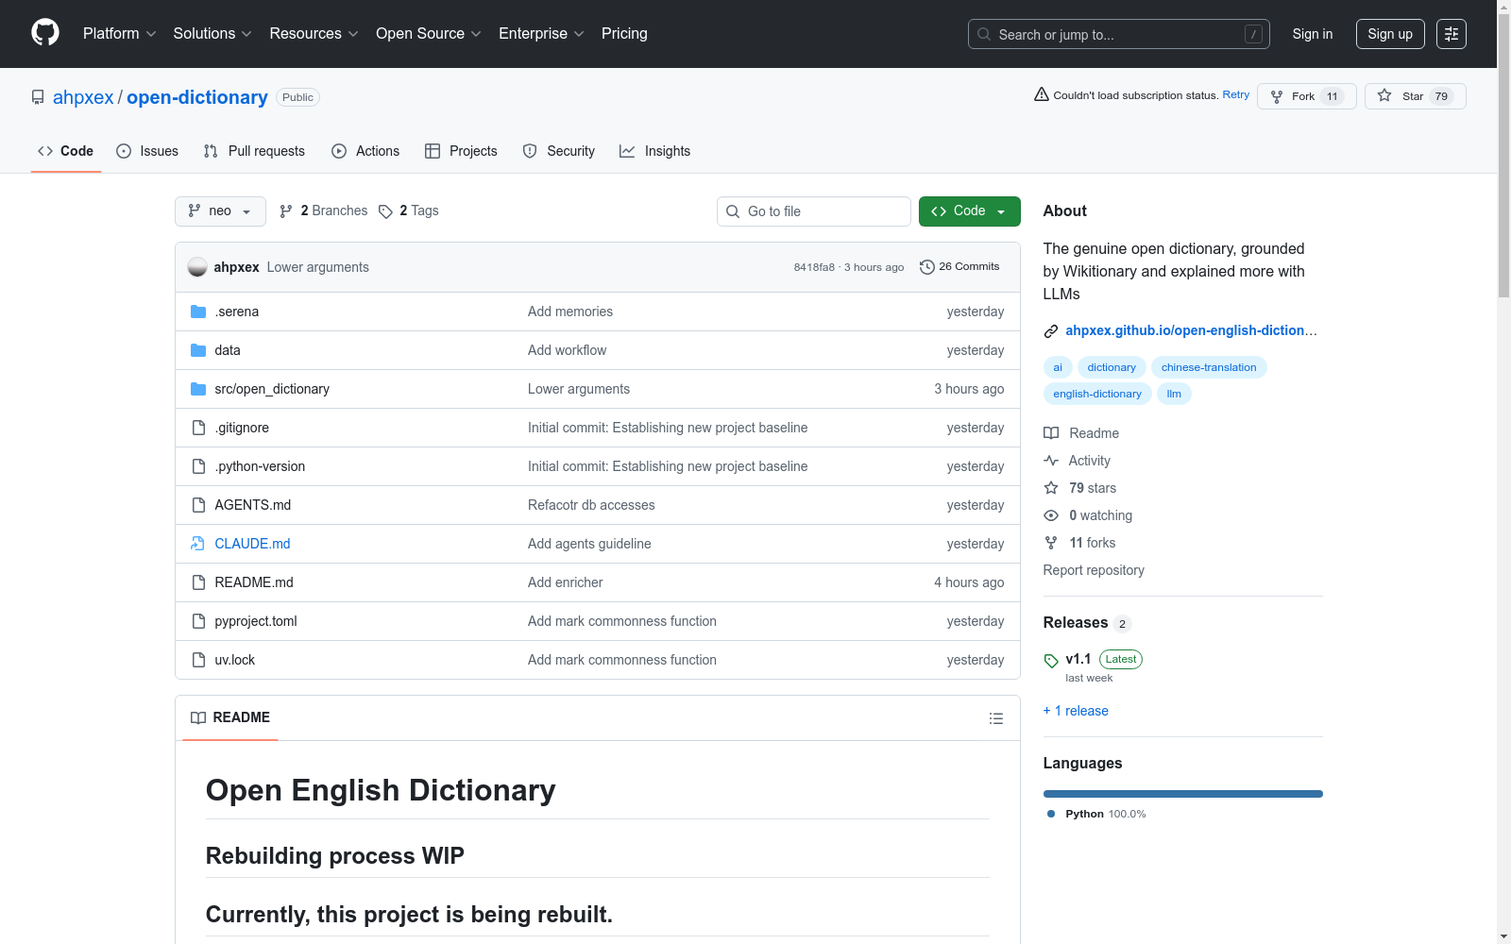Viewport: 1511px width, 944px height.
Task: Open the Resources dropdown menu
Action: (314, 34)
